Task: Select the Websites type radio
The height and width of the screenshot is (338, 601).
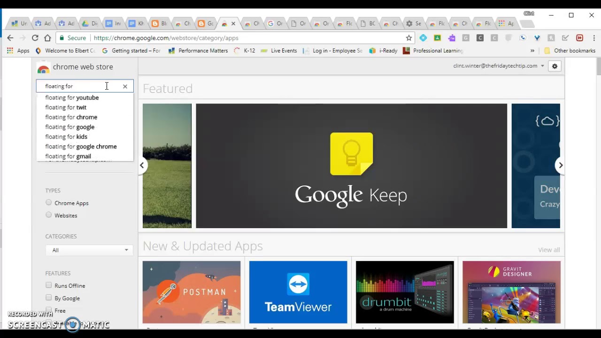Action: tap(48, 215)
